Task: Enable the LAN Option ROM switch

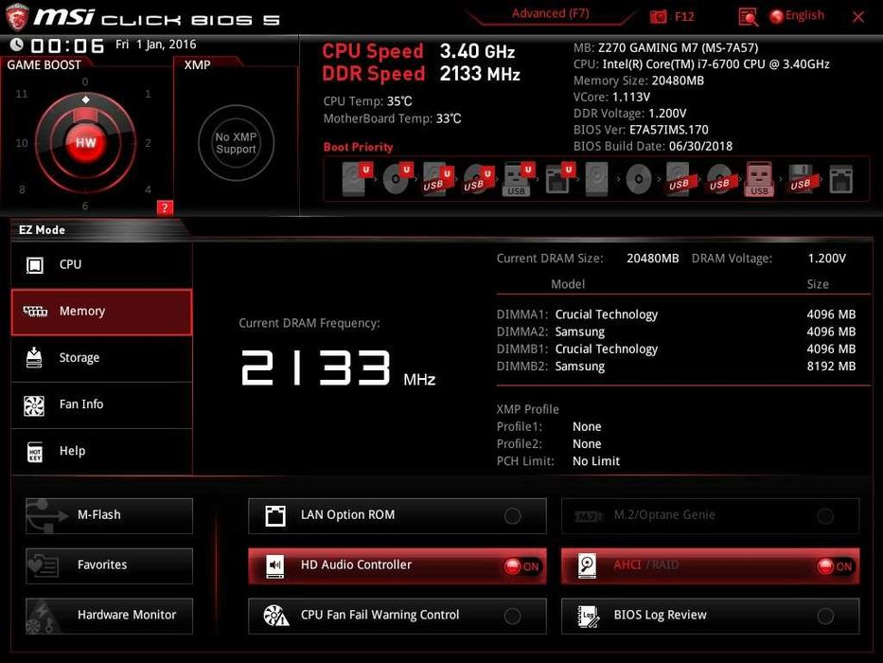Action: pos(512,516)
